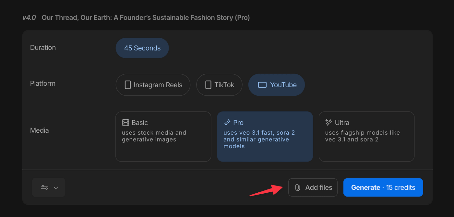454x217 pixels.
Task: Choose the Pro media card description
Action: point(259,139)
